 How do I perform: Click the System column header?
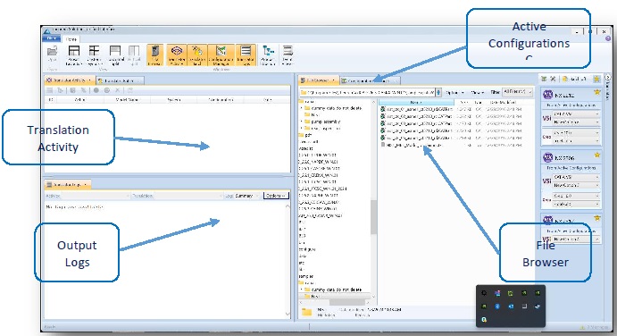pyautogui.click(x=174, y=100)
